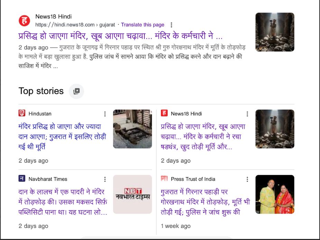Open the three-dot menu on the PTI story

[247, 178]
